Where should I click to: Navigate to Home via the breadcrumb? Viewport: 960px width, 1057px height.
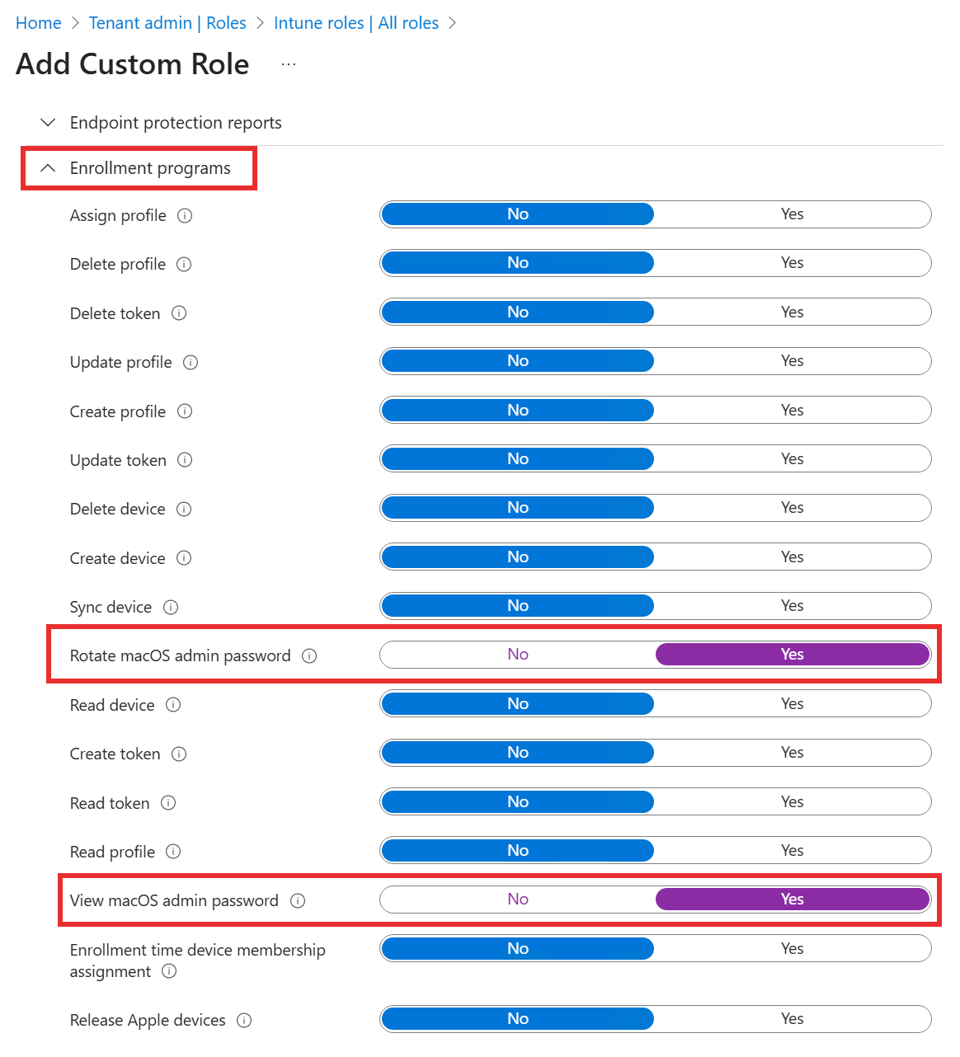[x=38, y=22]
